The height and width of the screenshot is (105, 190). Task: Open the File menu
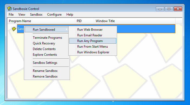tap(11, 15)
